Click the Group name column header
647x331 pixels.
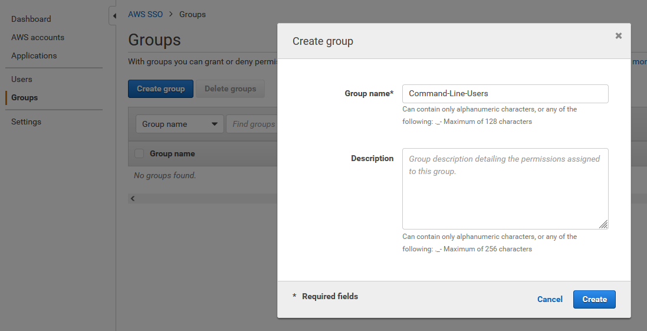pos(172,153)
